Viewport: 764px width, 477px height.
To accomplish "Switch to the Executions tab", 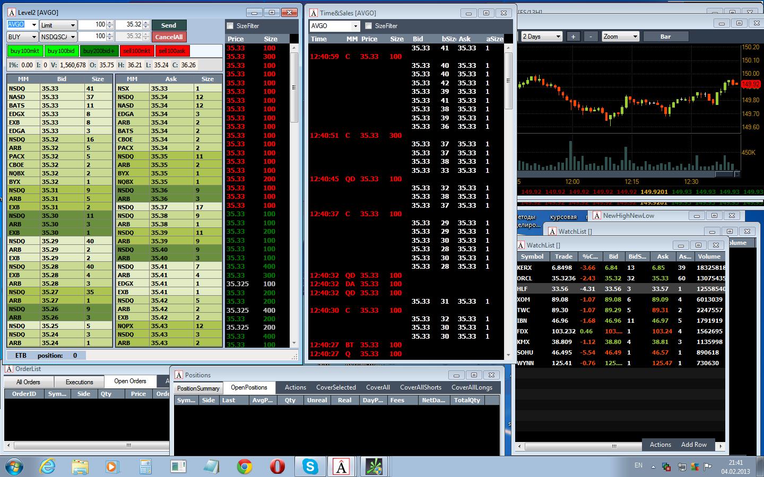I will pos(80,382).
